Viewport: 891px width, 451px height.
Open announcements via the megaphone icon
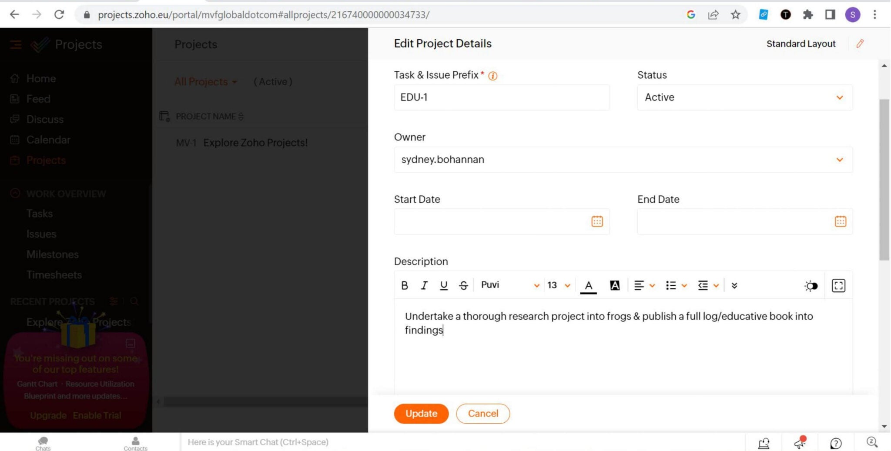(800, 442)
